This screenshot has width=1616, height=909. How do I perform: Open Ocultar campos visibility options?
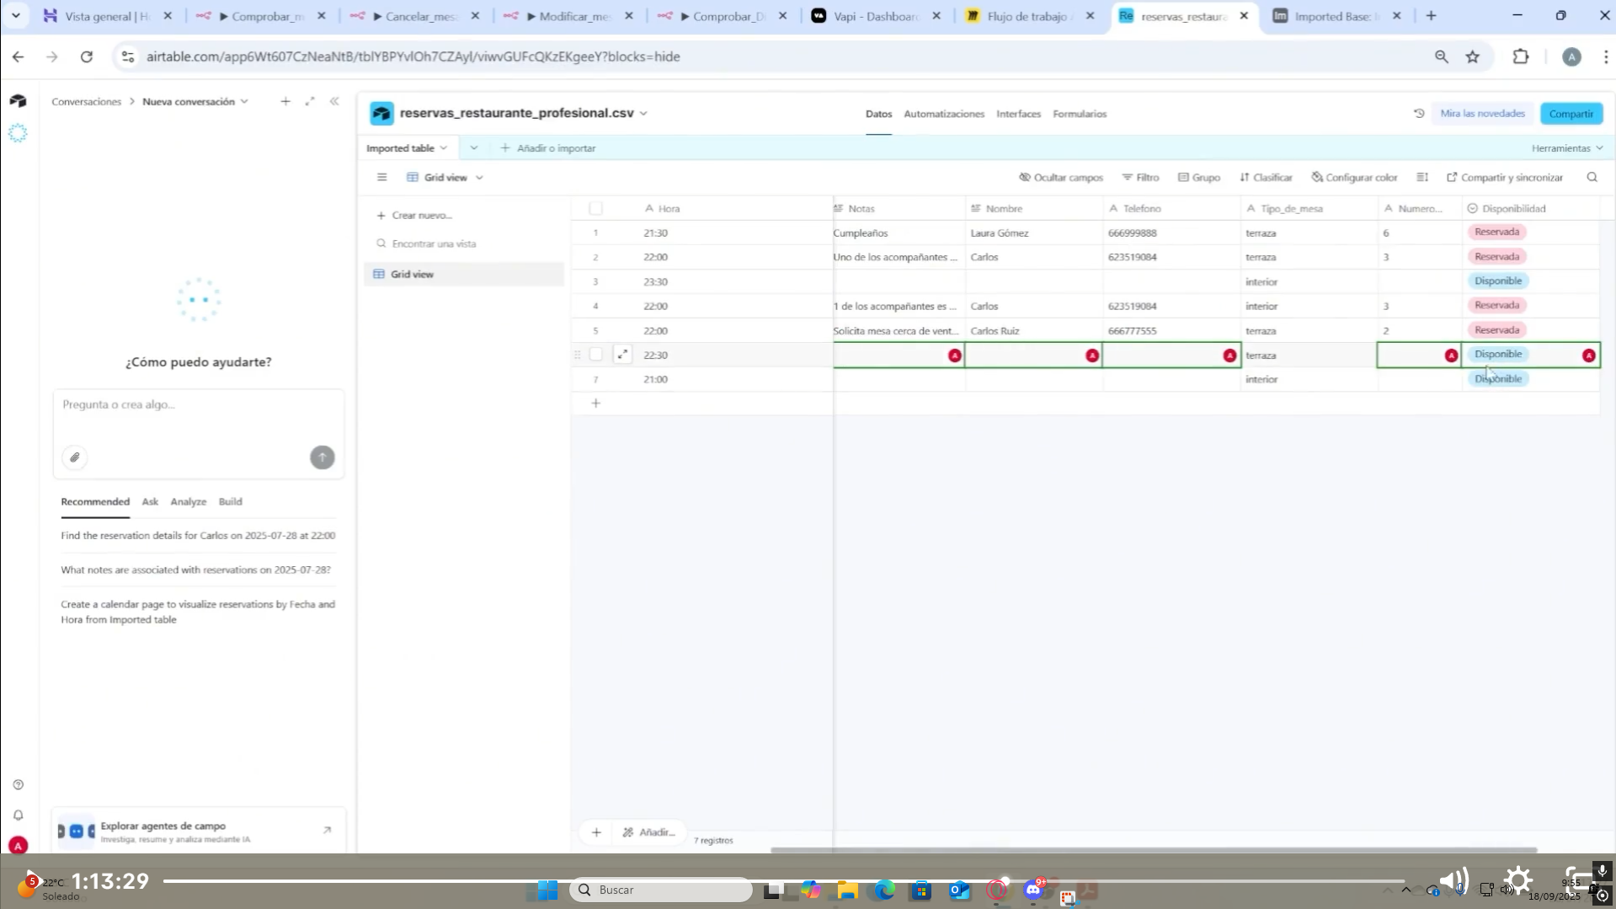coord(1060,178)
